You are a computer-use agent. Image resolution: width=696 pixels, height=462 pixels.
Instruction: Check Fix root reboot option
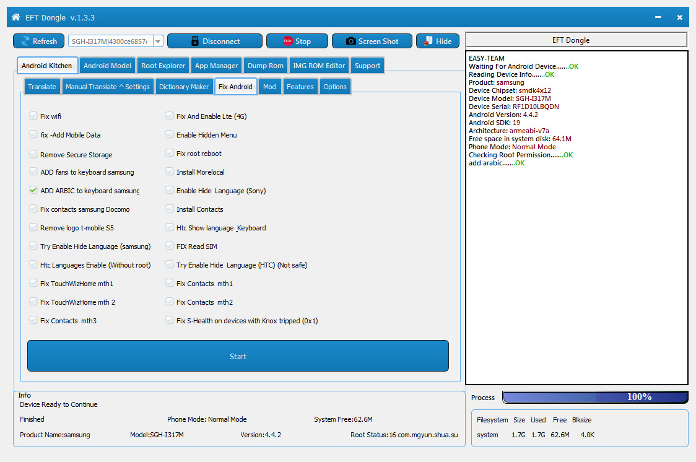pyautogui.click(x=169, y=153)
